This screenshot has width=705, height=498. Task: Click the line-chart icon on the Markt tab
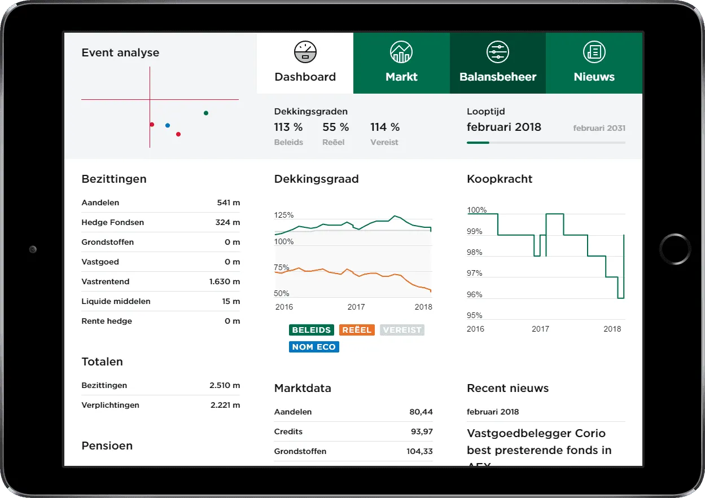(x=401, y=52)
